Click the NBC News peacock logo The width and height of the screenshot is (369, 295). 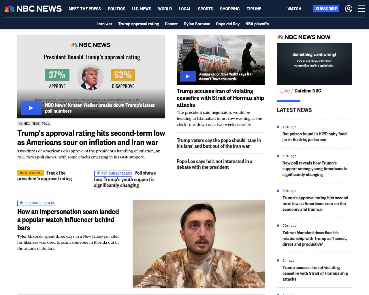(x=33, y=9)
